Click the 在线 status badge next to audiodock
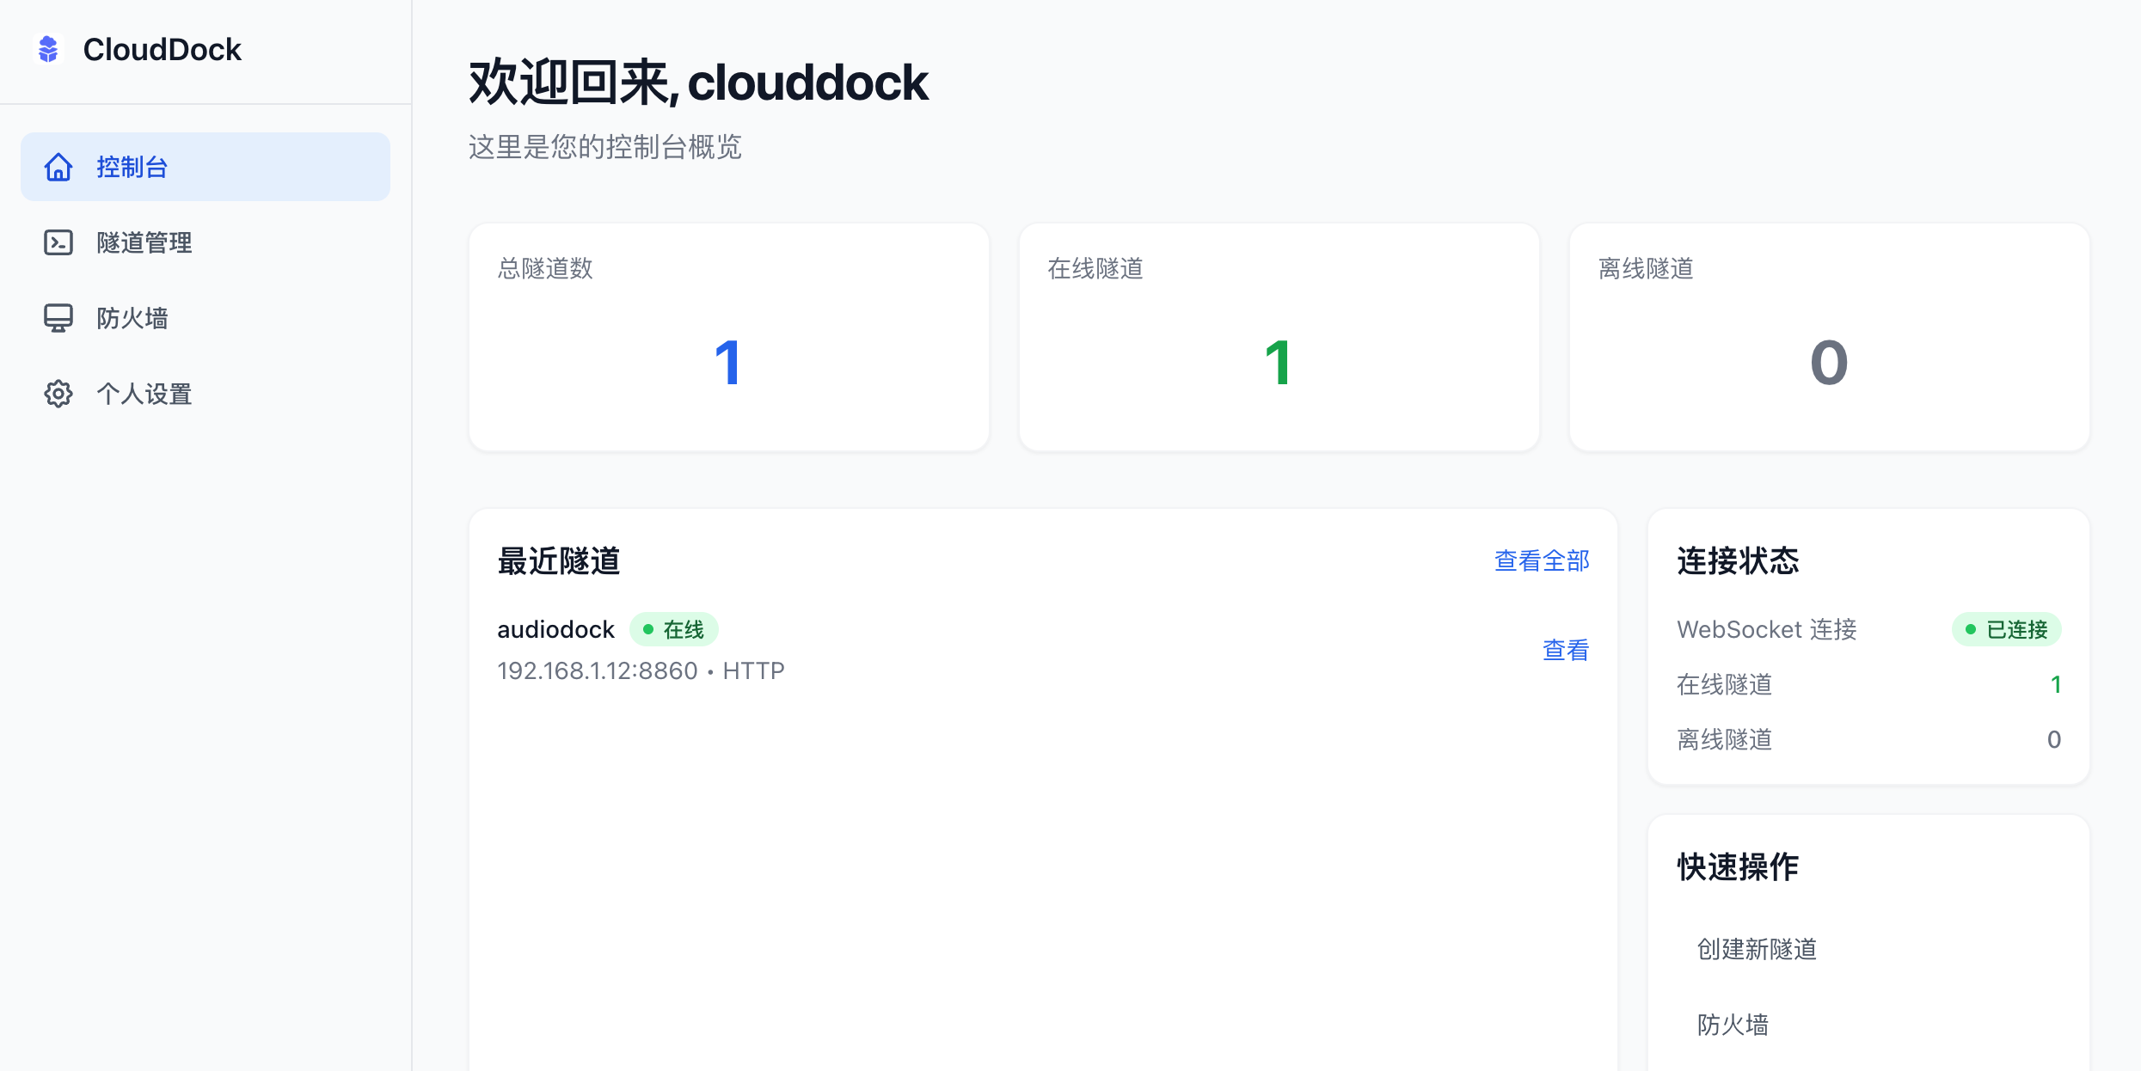The width and height of the screenshot is (2141, 1071). (x=675, y=628)
